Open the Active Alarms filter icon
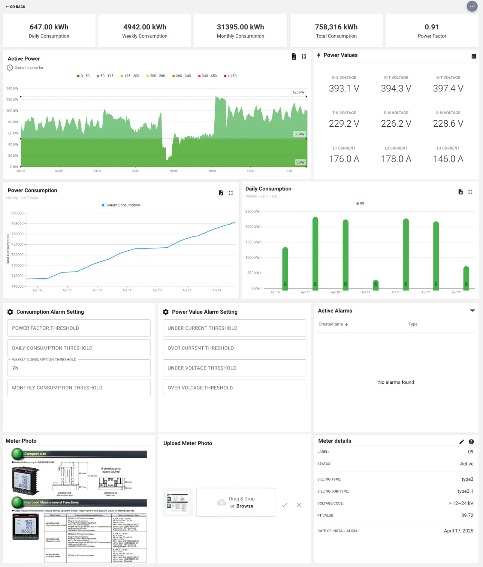This screenshot has width=483, height=567. coord(472,311)
